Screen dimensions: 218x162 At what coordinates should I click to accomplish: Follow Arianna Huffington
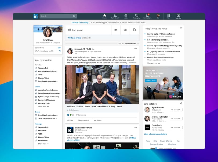(176, 119)
